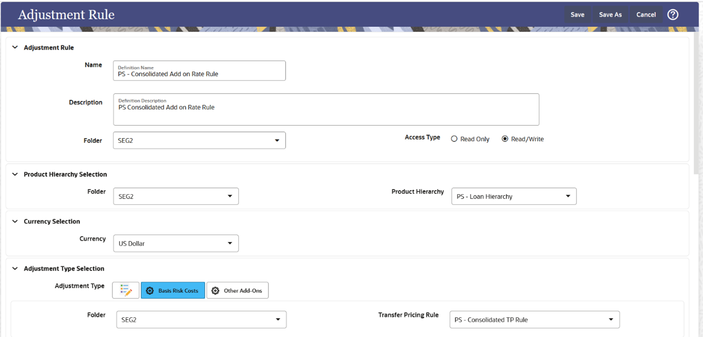The width and height of the screenshot is (703, 337).
Task: Click inside the Definition Name field
Action: point(199,73)
